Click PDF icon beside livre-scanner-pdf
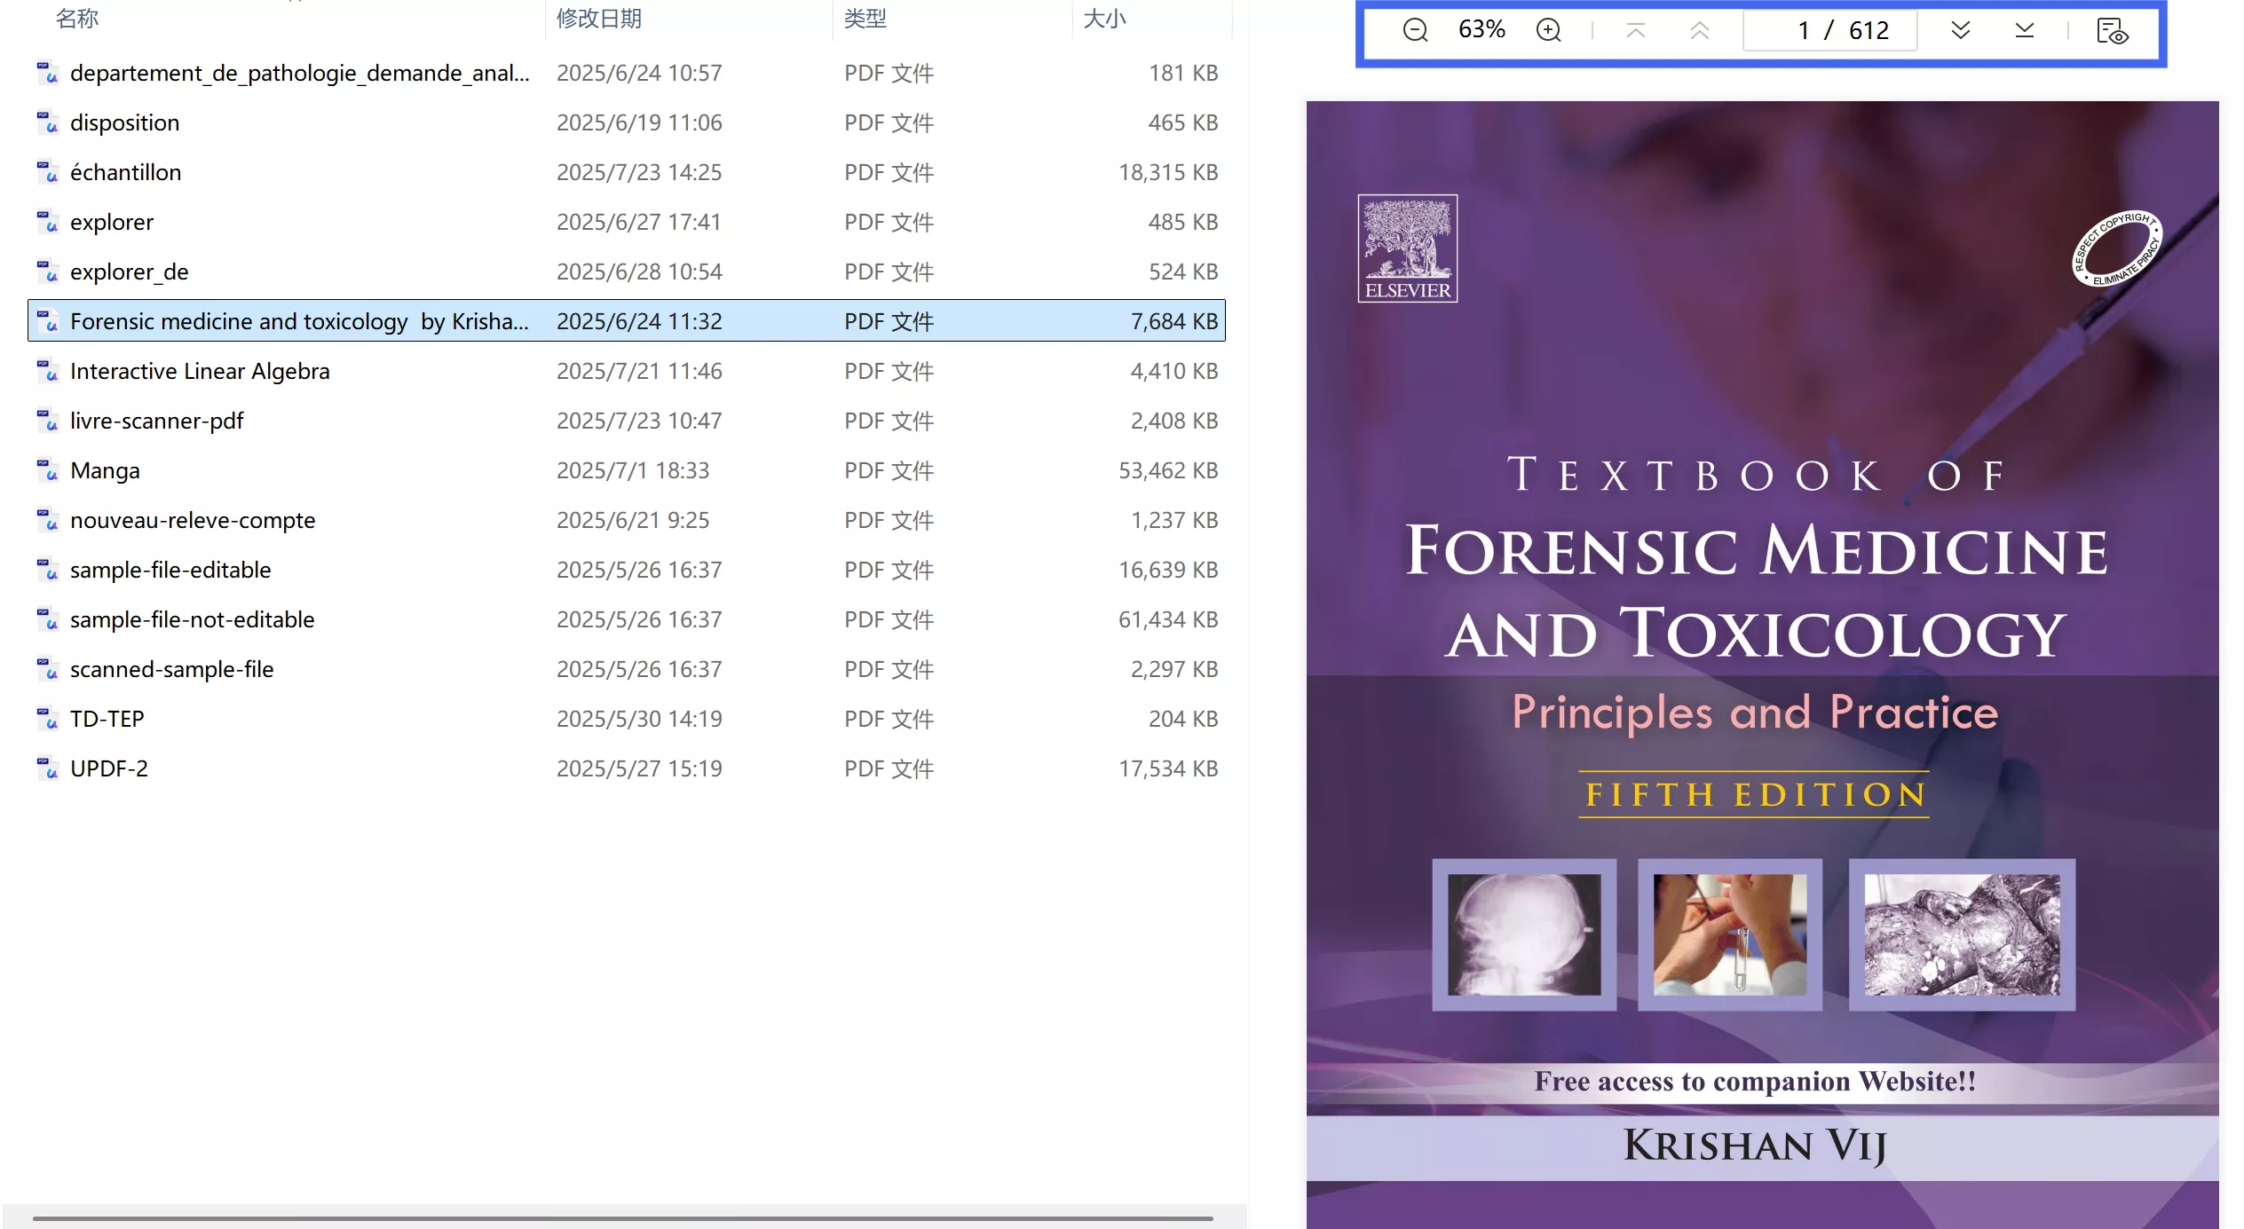Screen dimensions: 2244x1229 pyautogui.click(x=47, y=420)
